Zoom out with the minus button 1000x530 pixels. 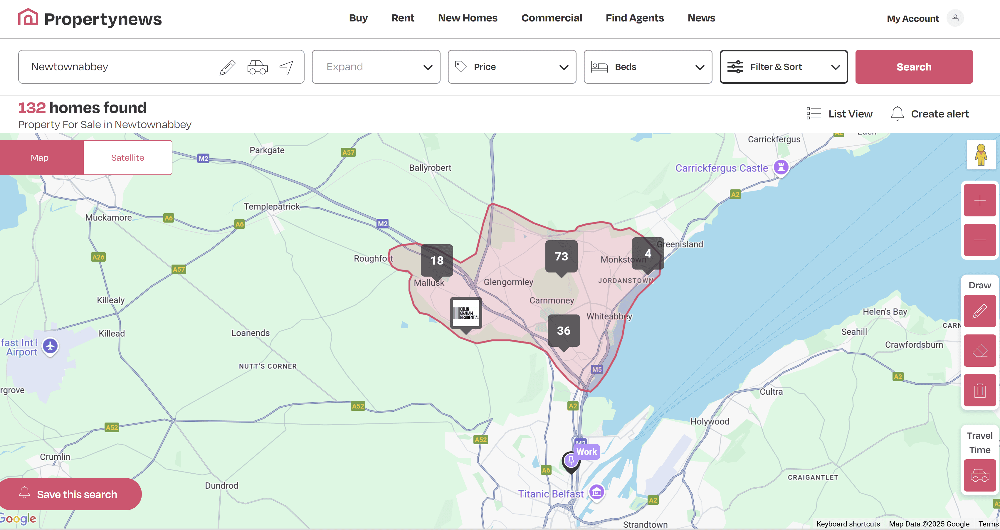click(979, 240)
